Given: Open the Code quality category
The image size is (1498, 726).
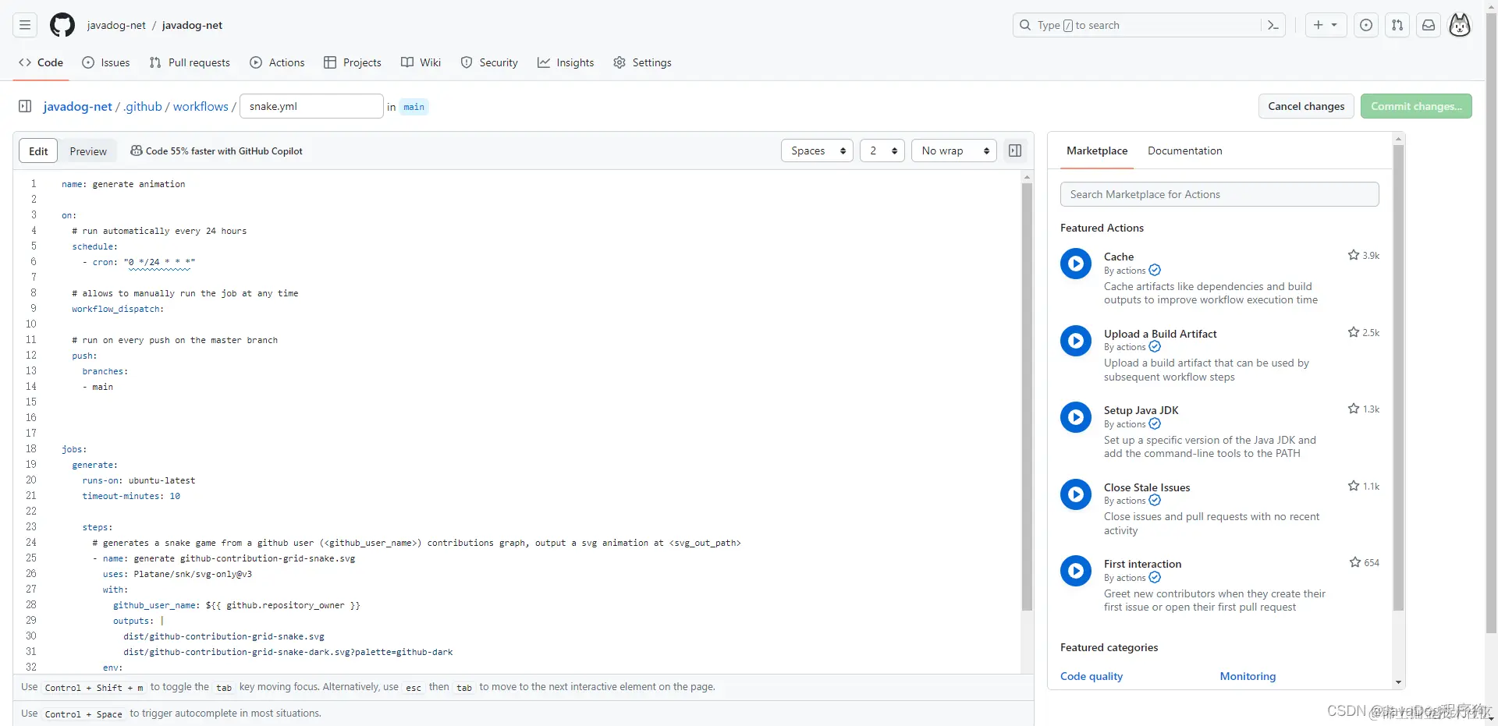Looking at the screenshot, I should click(x=1092, y=676).
